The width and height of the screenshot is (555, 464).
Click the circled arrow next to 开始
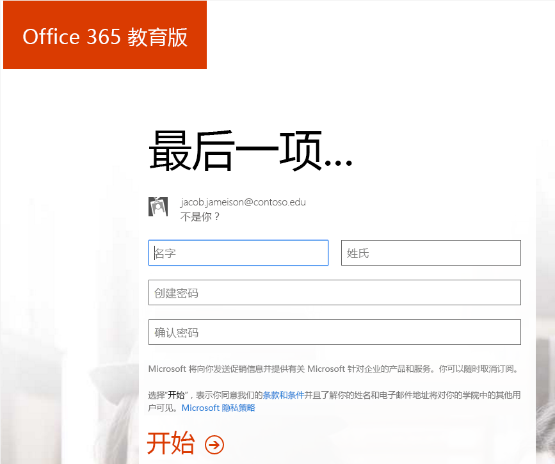point(214,444)
